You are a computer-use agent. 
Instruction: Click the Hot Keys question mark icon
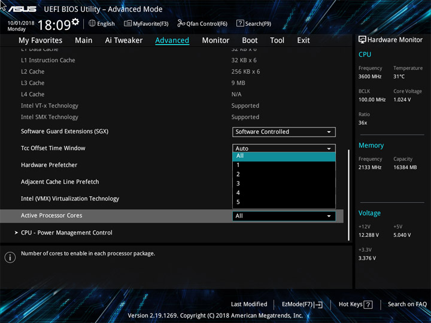(368, 304)
